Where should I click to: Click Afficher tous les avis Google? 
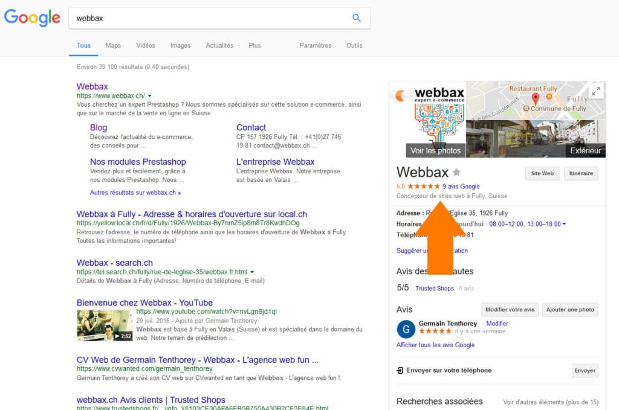point(435,345)
